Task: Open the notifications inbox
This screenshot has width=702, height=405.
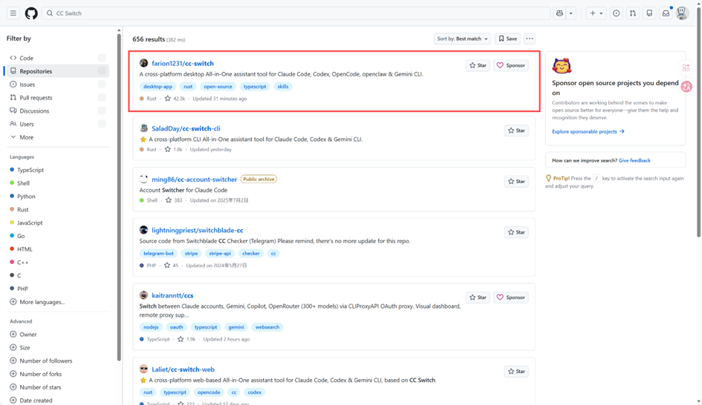Action: pyautogui.click(x=666, y=13)
